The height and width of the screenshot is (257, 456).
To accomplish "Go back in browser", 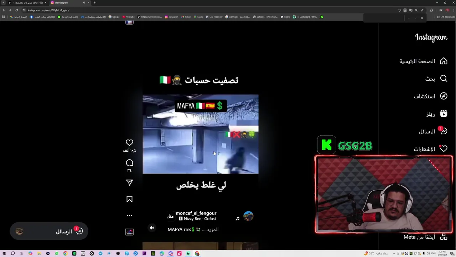I will pyautogui.click(x=4, y=10).
